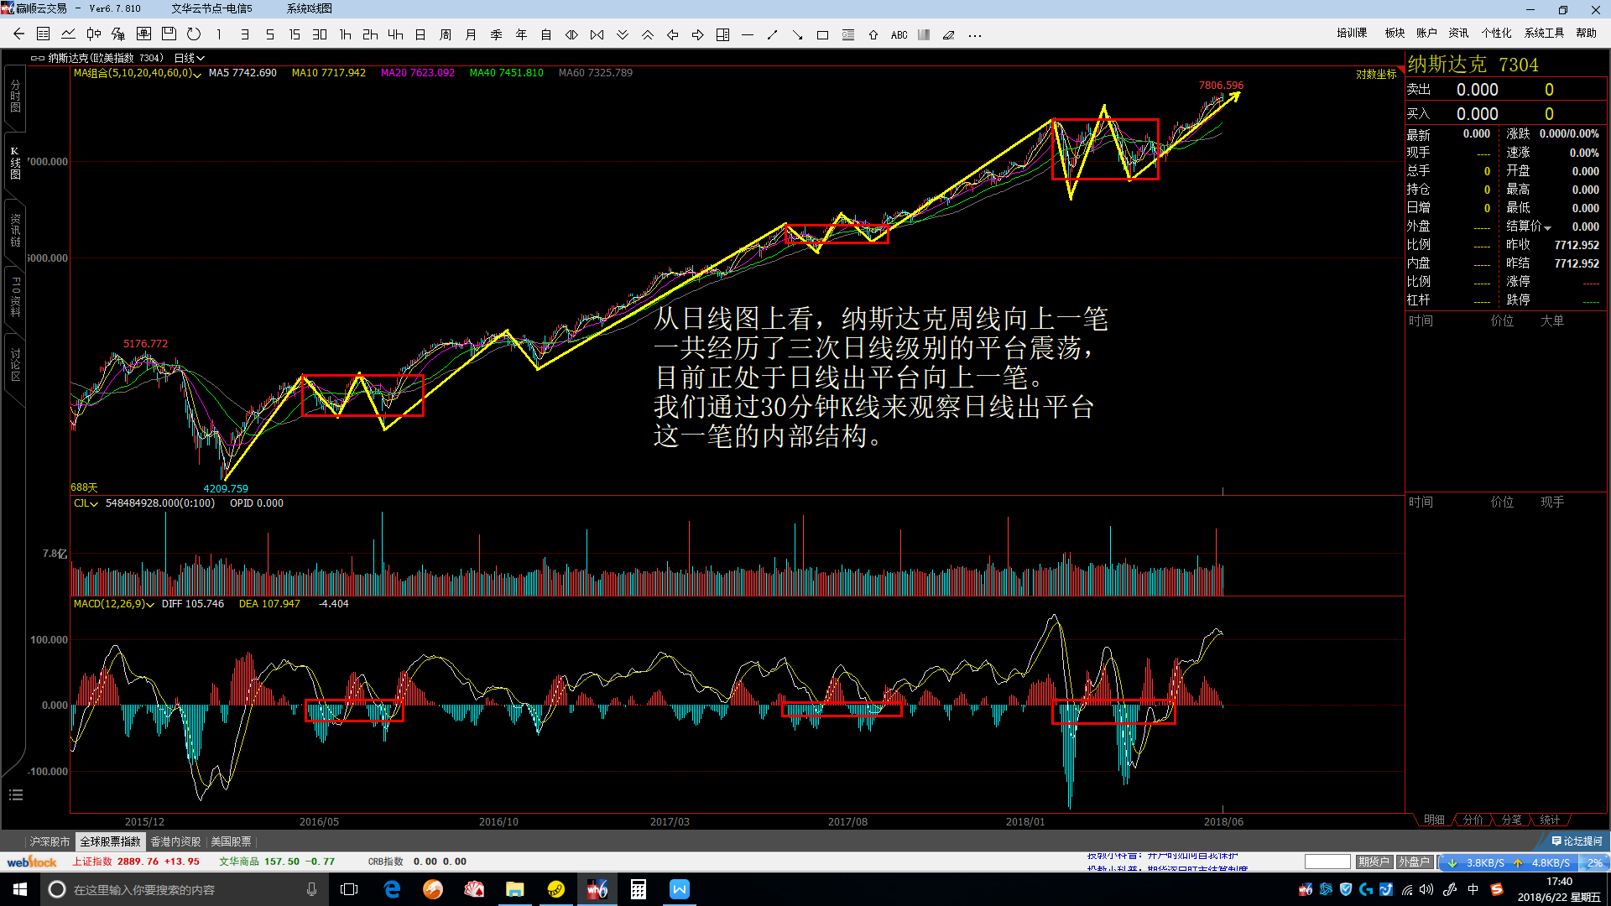Open Edge browser from taskbar
Viewport: 1611px width, 906px height.
click(x=392, y=889)
